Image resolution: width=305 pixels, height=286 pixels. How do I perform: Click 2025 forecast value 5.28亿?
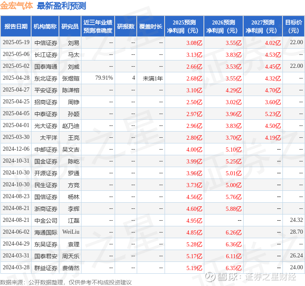pyautogui.click(x=194, y=244)
